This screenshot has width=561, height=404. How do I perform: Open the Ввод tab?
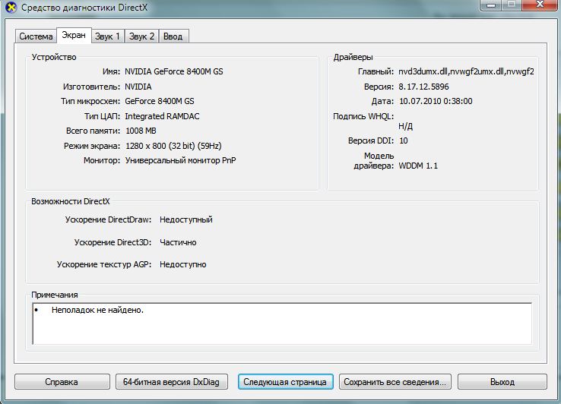(173, 36)
